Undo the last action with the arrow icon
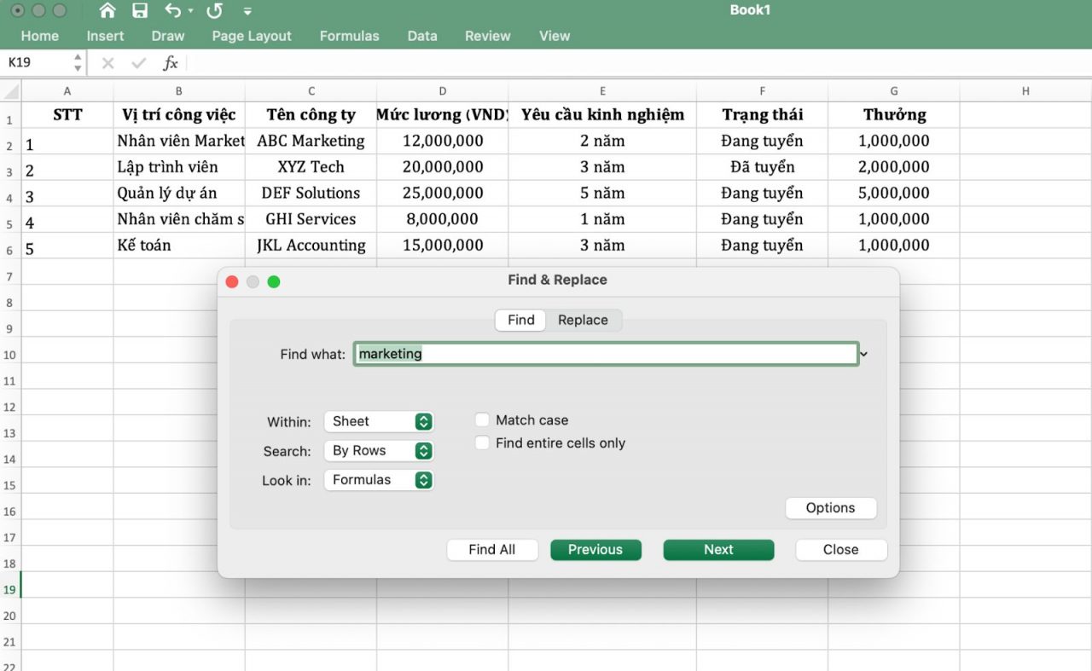 click(173, 11)
